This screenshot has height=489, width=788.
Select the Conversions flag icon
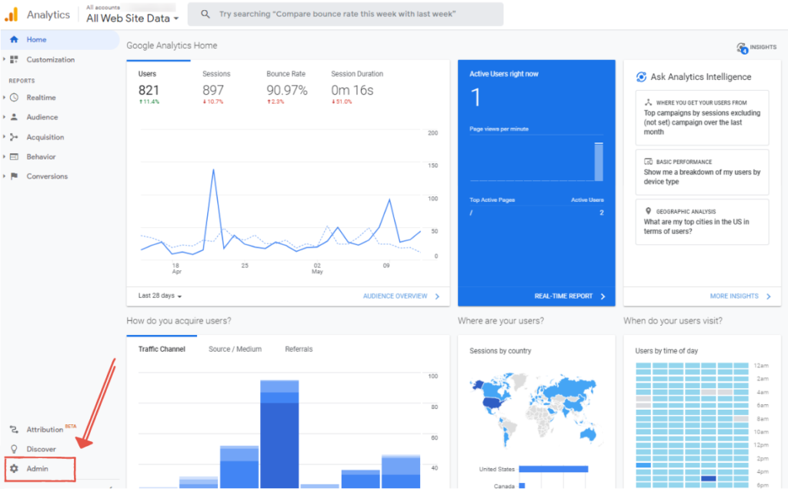(x=14, y=176)
